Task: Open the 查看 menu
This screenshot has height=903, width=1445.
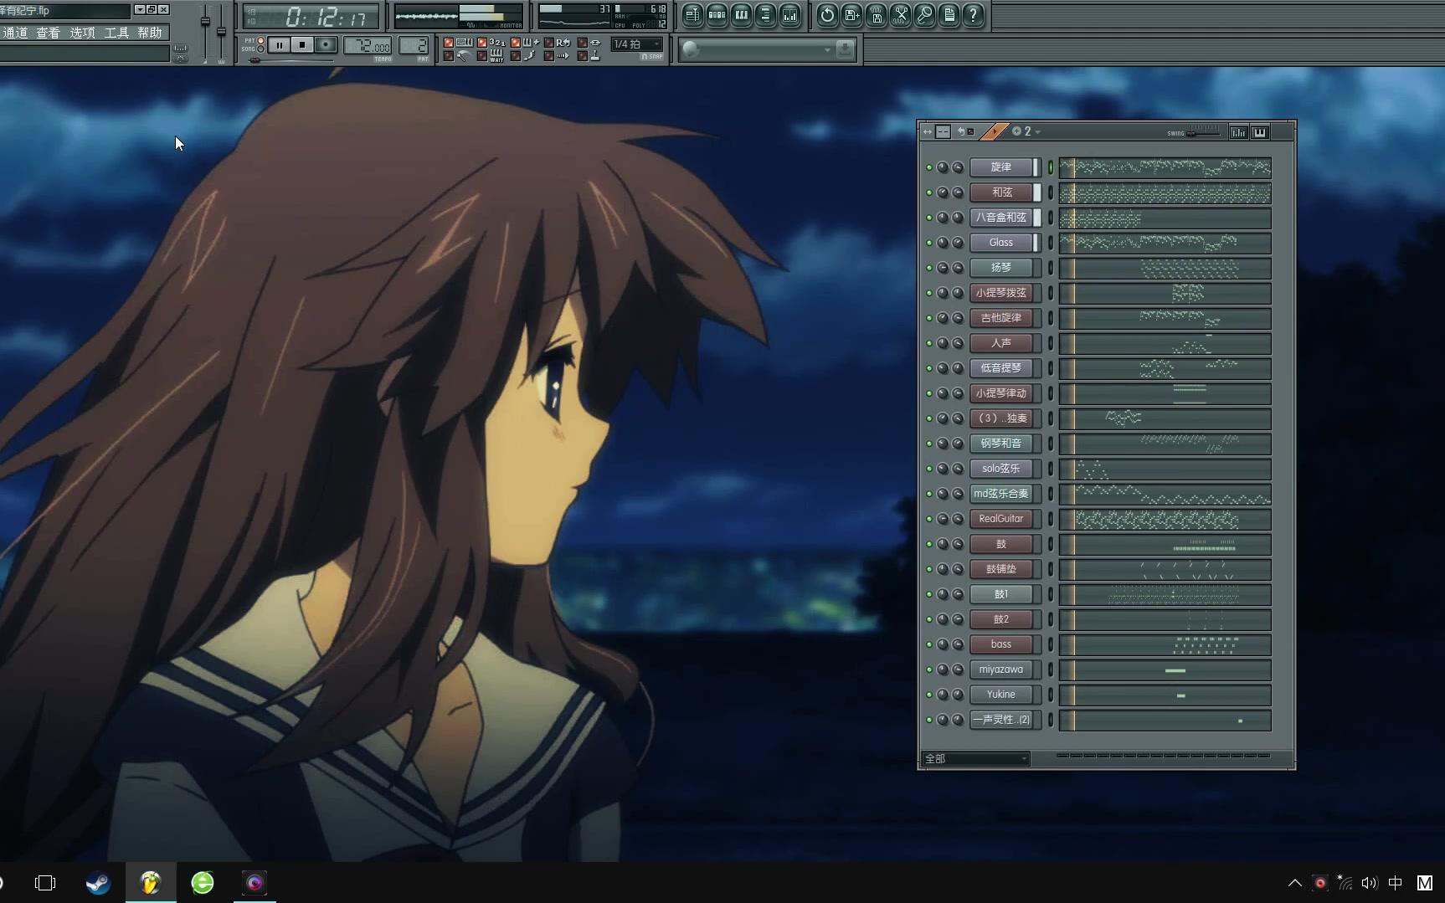Action: tap(48, 33)
